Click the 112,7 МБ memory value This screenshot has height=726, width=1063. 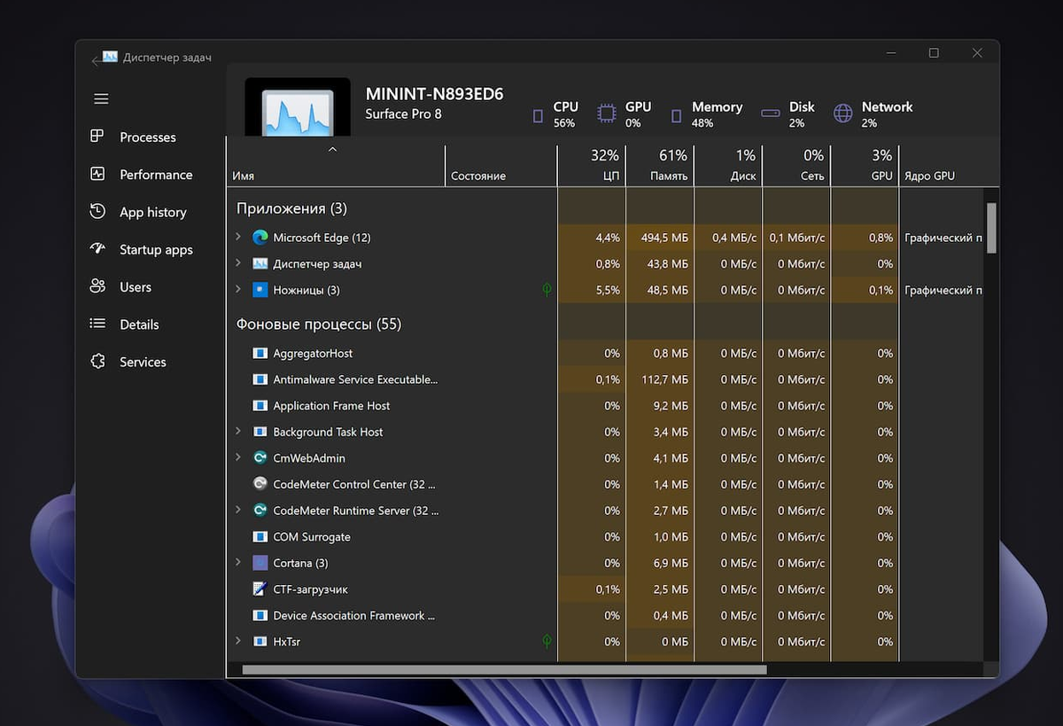pyautogui.click(x=663, y=379)
